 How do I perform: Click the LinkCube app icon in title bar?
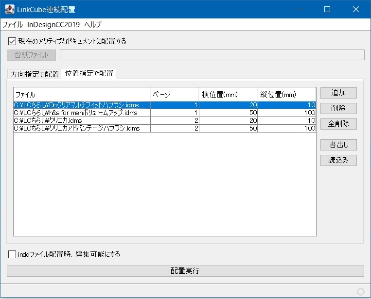pyautogui.click(x=9, y=9)
